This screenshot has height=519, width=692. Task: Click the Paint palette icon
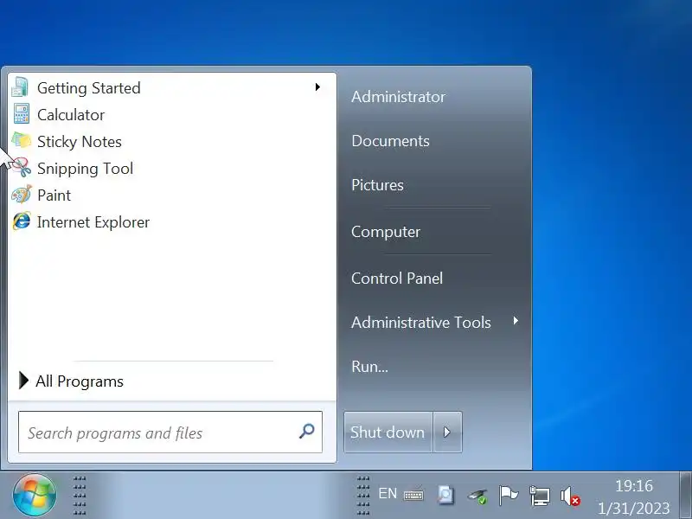[x=21, y=195]
